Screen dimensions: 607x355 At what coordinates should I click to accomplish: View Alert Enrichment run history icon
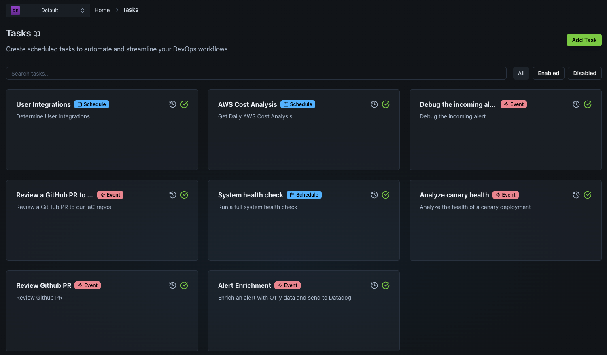tap(374, 285)
